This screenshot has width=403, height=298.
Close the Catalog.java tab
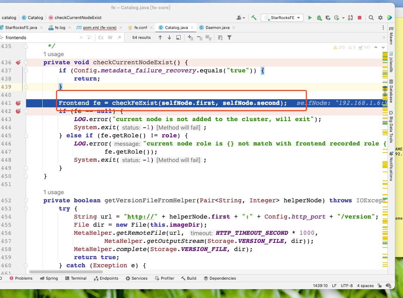click(192, 28)
